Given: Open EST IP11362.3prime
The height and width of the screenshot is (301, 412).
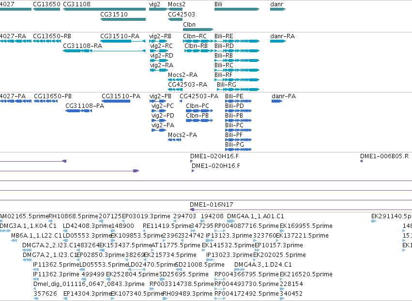Looking at the screenshot, I should pos(36,279).
